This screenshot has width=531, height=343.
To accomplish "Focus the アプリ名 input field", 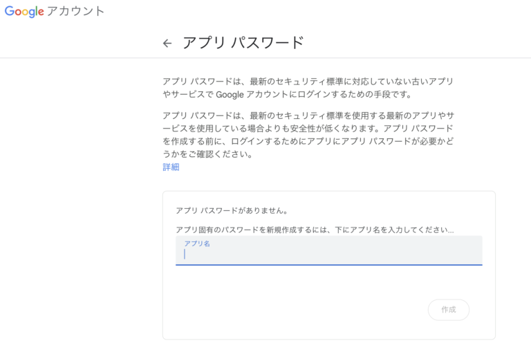I will click(x=329, y=254).
